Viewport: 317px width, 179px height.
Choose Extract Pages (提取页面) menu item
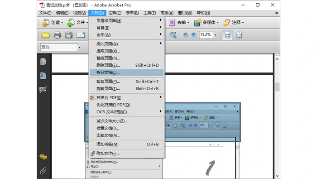[x=126, y=51]
